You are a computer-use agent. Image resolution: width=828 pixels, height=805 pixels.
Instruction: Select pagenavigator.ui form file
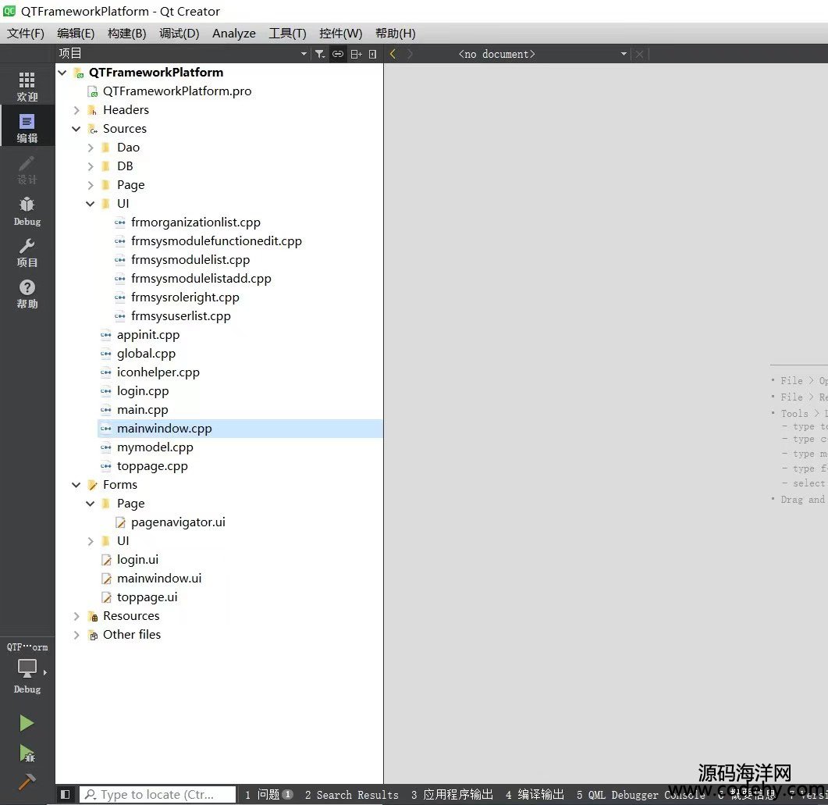pyautogui.click(x=178, y=522)
